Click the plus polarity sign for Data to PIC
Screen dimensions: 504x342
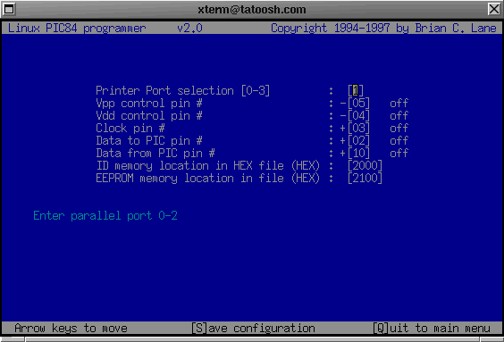point(343,141)
